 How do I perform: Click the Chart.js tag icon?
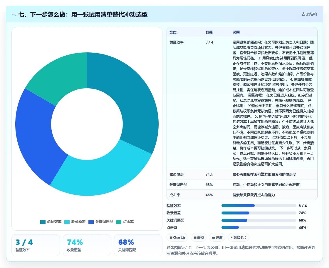(171, 237)
